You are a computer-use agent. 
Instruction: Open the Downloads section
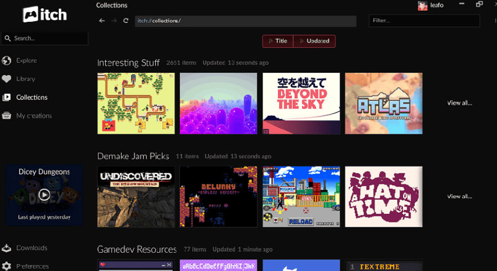pyautogui.click(x=32, y=248)
